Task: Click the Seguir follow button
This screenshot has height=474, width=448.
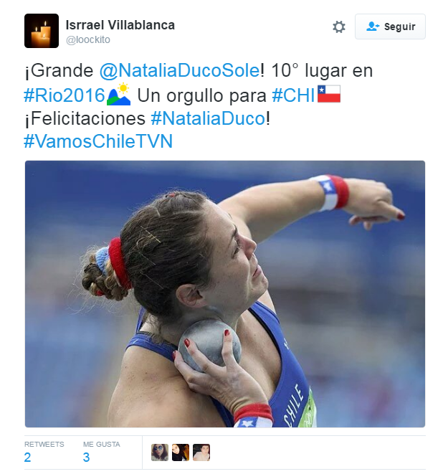Action: [x=390, y=27]
